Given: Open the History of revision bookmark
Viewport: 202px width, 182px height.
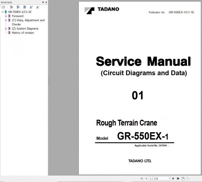Looking at the screenshot, I should (x=23, y=33).
